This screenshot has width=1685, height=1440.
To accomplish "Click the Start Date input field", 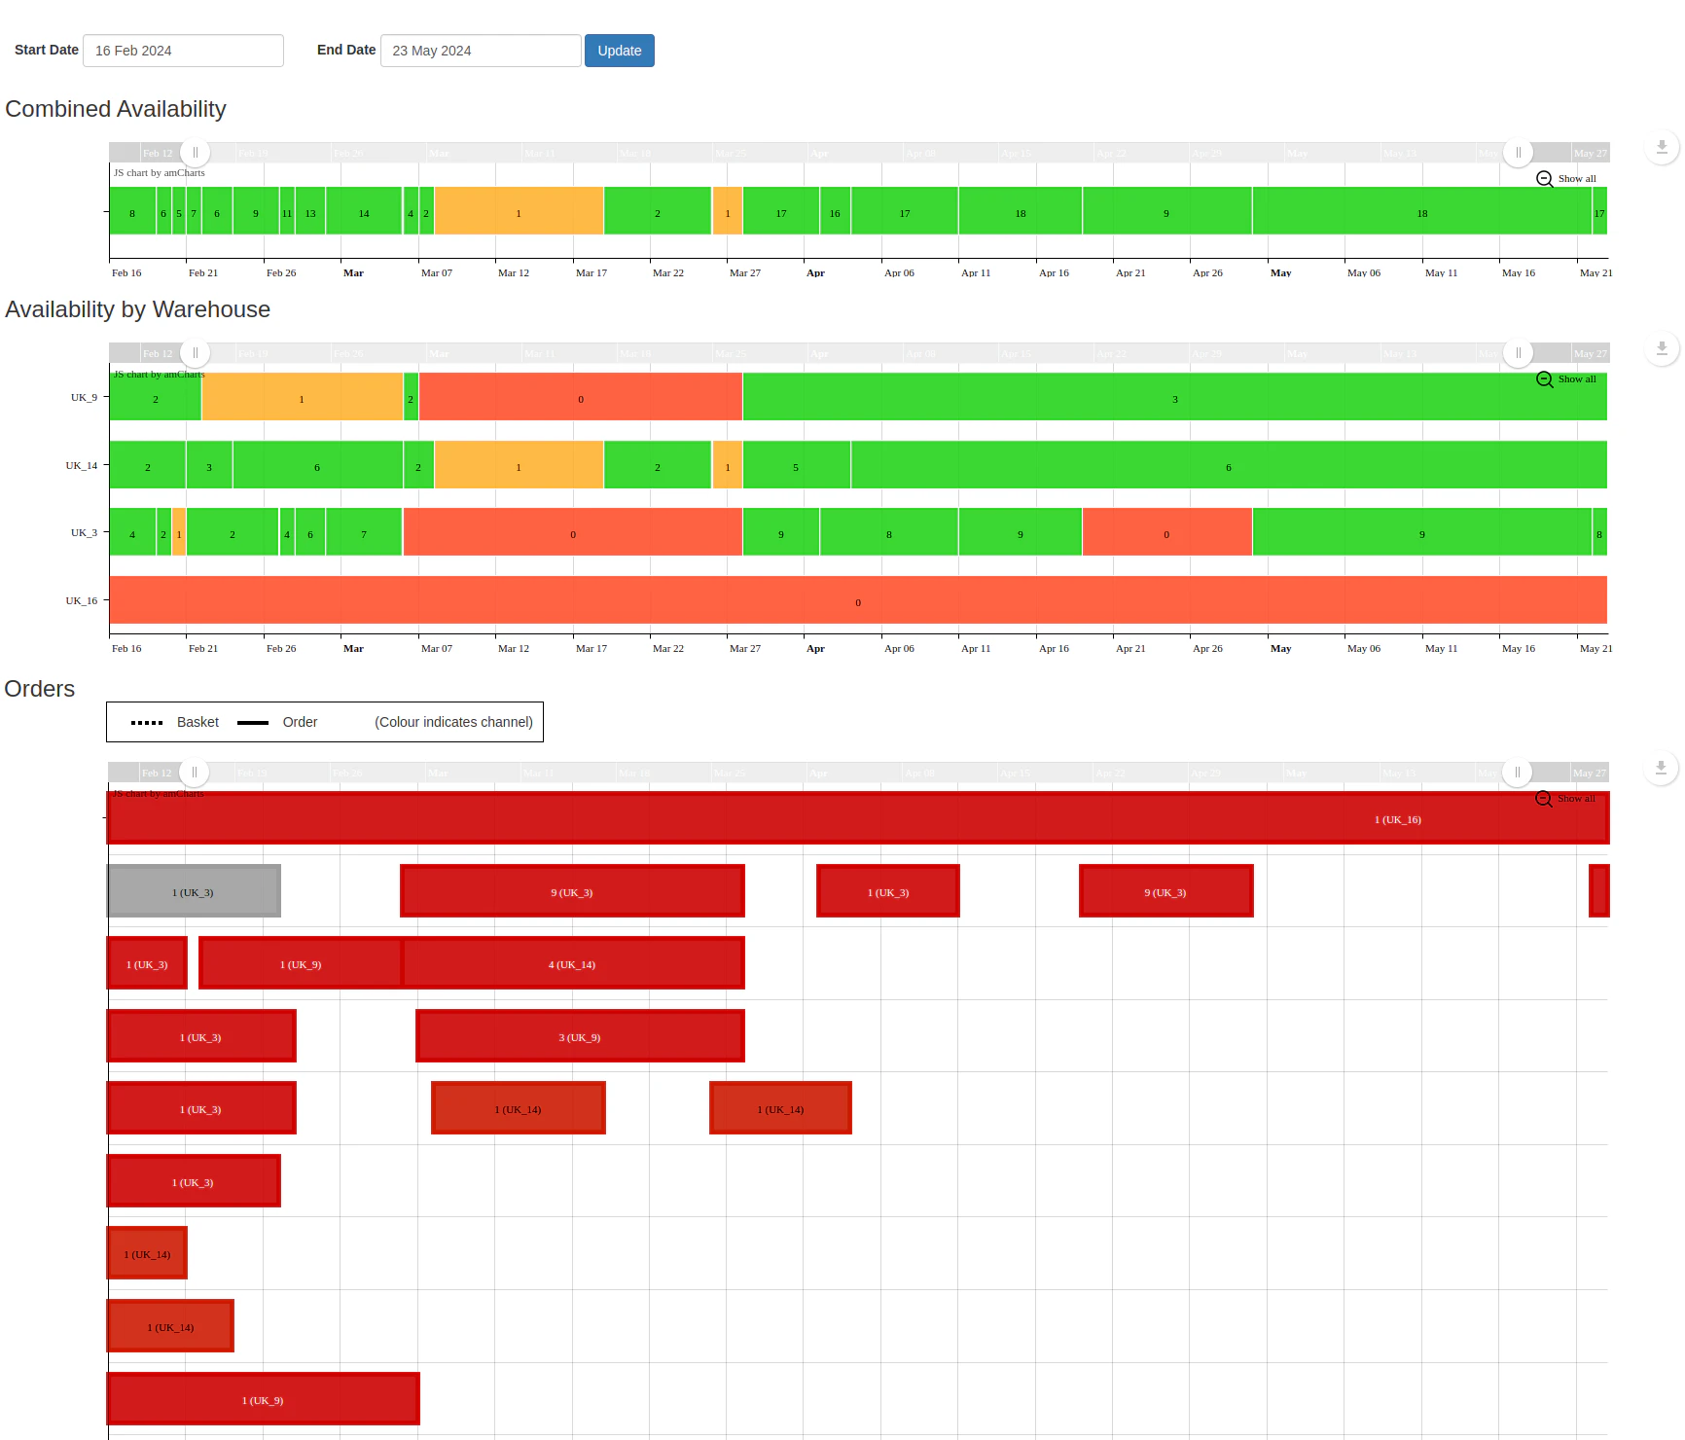I will [183, 51].
